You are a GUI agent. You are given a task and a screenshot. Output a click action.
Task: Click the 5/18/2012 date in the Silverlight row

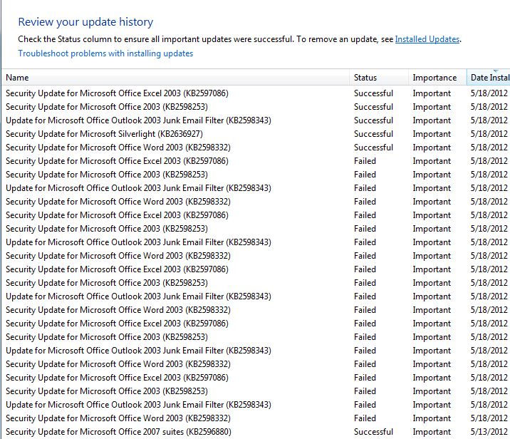pos(489,134)
